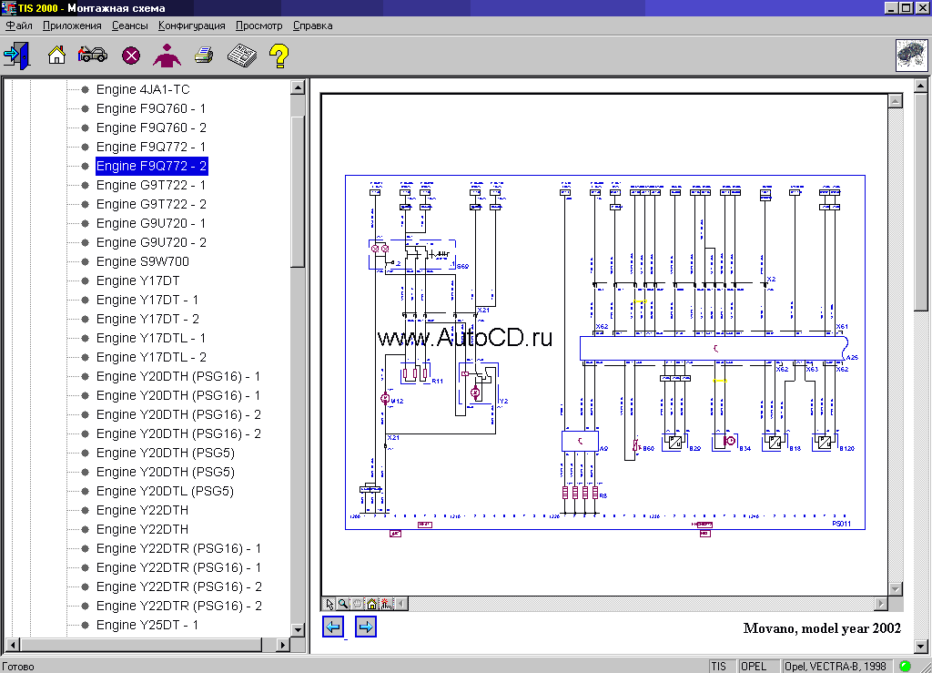Viewport: 932px width, 673px height.
Task: Select the magnifier zoom tool below the diagram
Action: coord(343,604)
